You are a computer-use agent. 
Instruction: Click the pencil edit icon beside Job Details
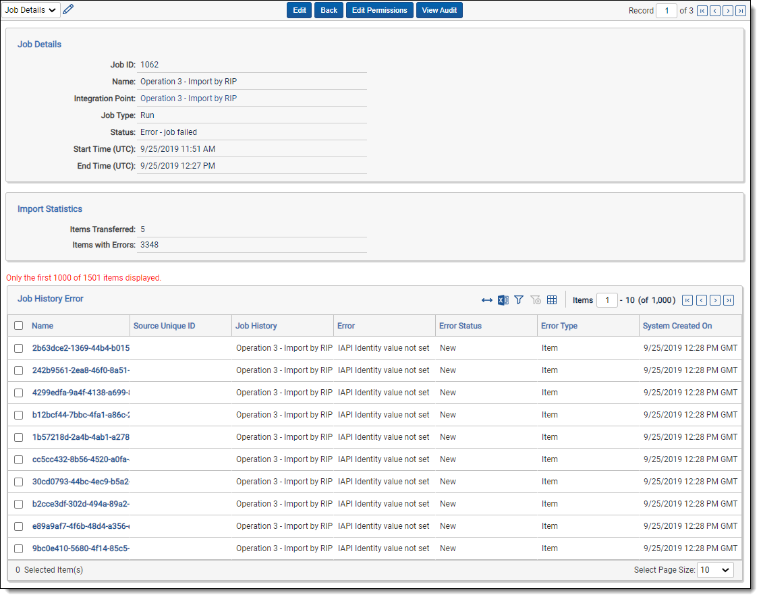coord(68,9)
